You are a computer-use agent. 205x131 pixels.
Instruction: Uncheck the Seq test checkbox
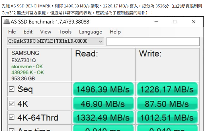tap(12, 89)
